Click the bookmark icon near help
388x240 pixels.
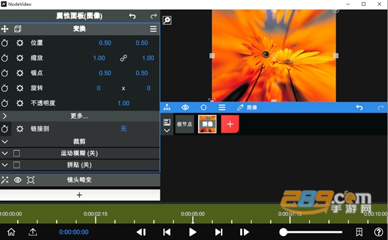(359, 232)
